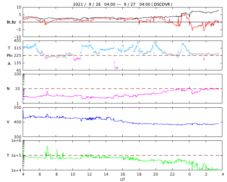
Task: Click the 18 tick on the UT axis
Action: click(139, 174)
